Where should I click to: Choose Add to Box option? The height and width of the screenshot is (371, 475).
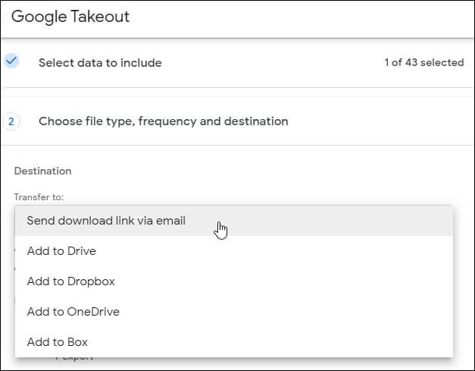(x=57, y=342)
